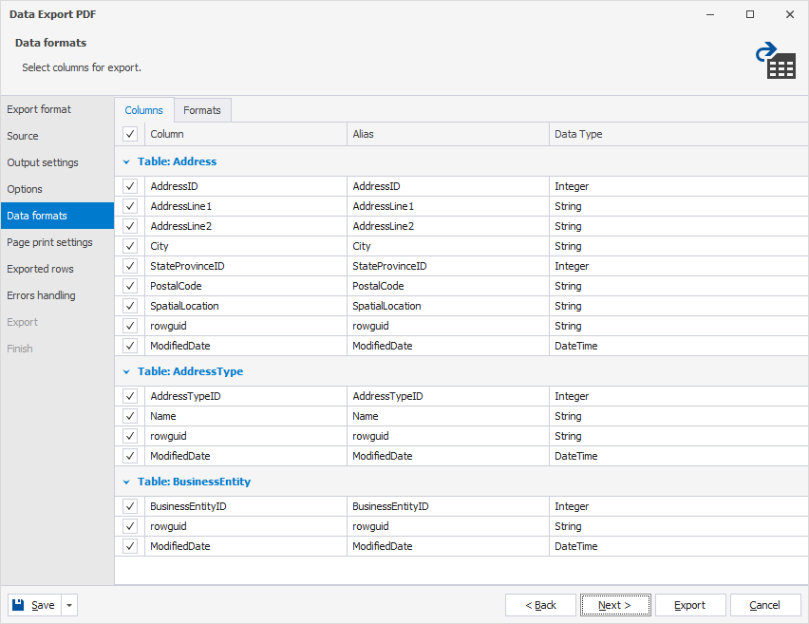Screen dimensions: 809x624
Task: Collapse the Table: Address group
Action: pos(126,162)
